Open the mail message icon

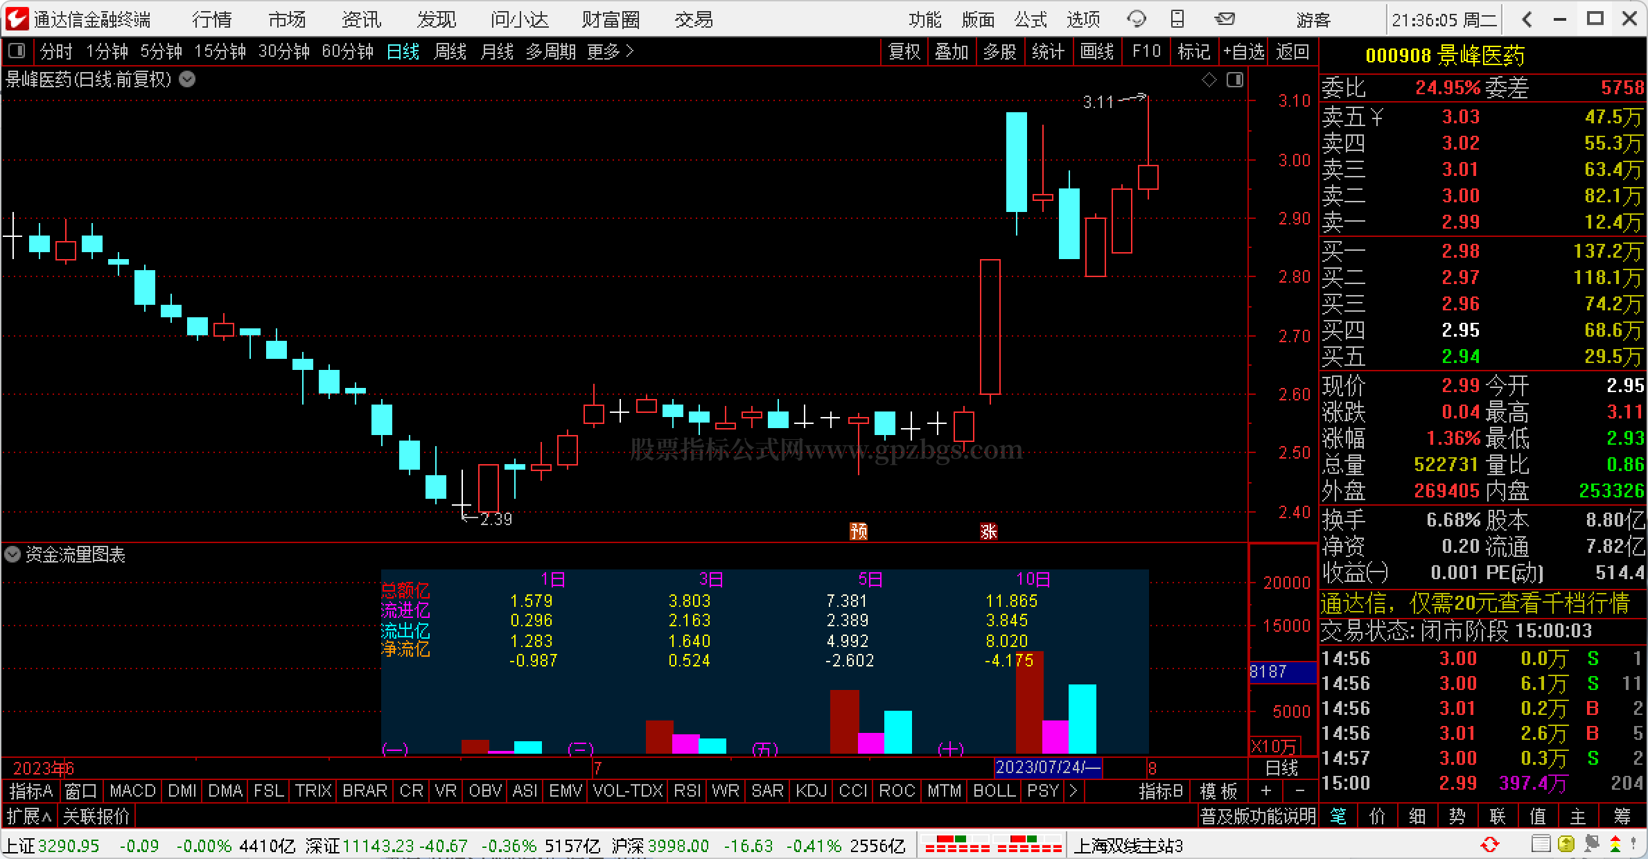(x=1225, y=19)
